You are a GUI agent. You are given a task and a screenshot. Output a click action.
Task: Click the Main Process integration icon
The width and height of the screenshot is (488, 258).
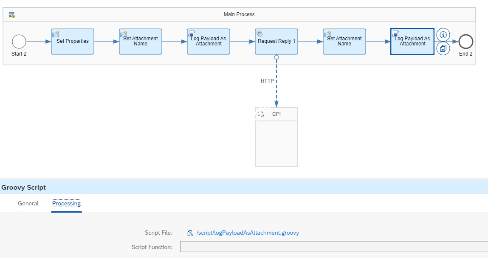coord(12,15)
